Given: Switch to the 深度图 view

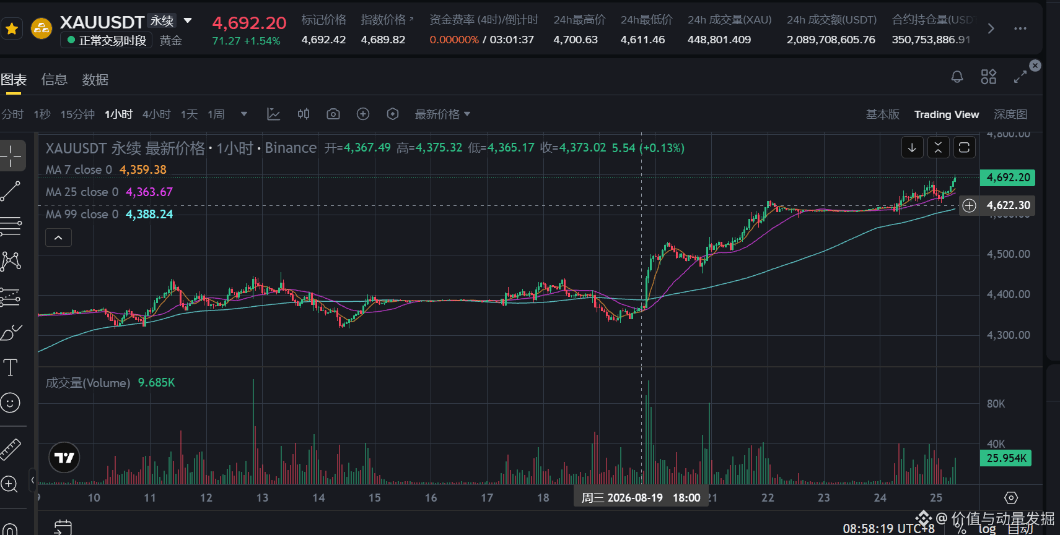Looking at the screenshot, I should point(1010,114).
